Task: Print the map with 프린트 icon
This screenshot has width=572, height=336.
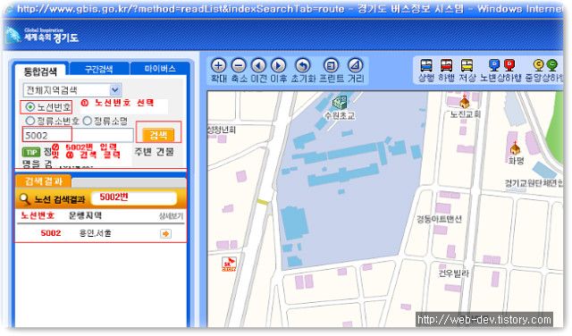Action: click(x=331, y=66)
